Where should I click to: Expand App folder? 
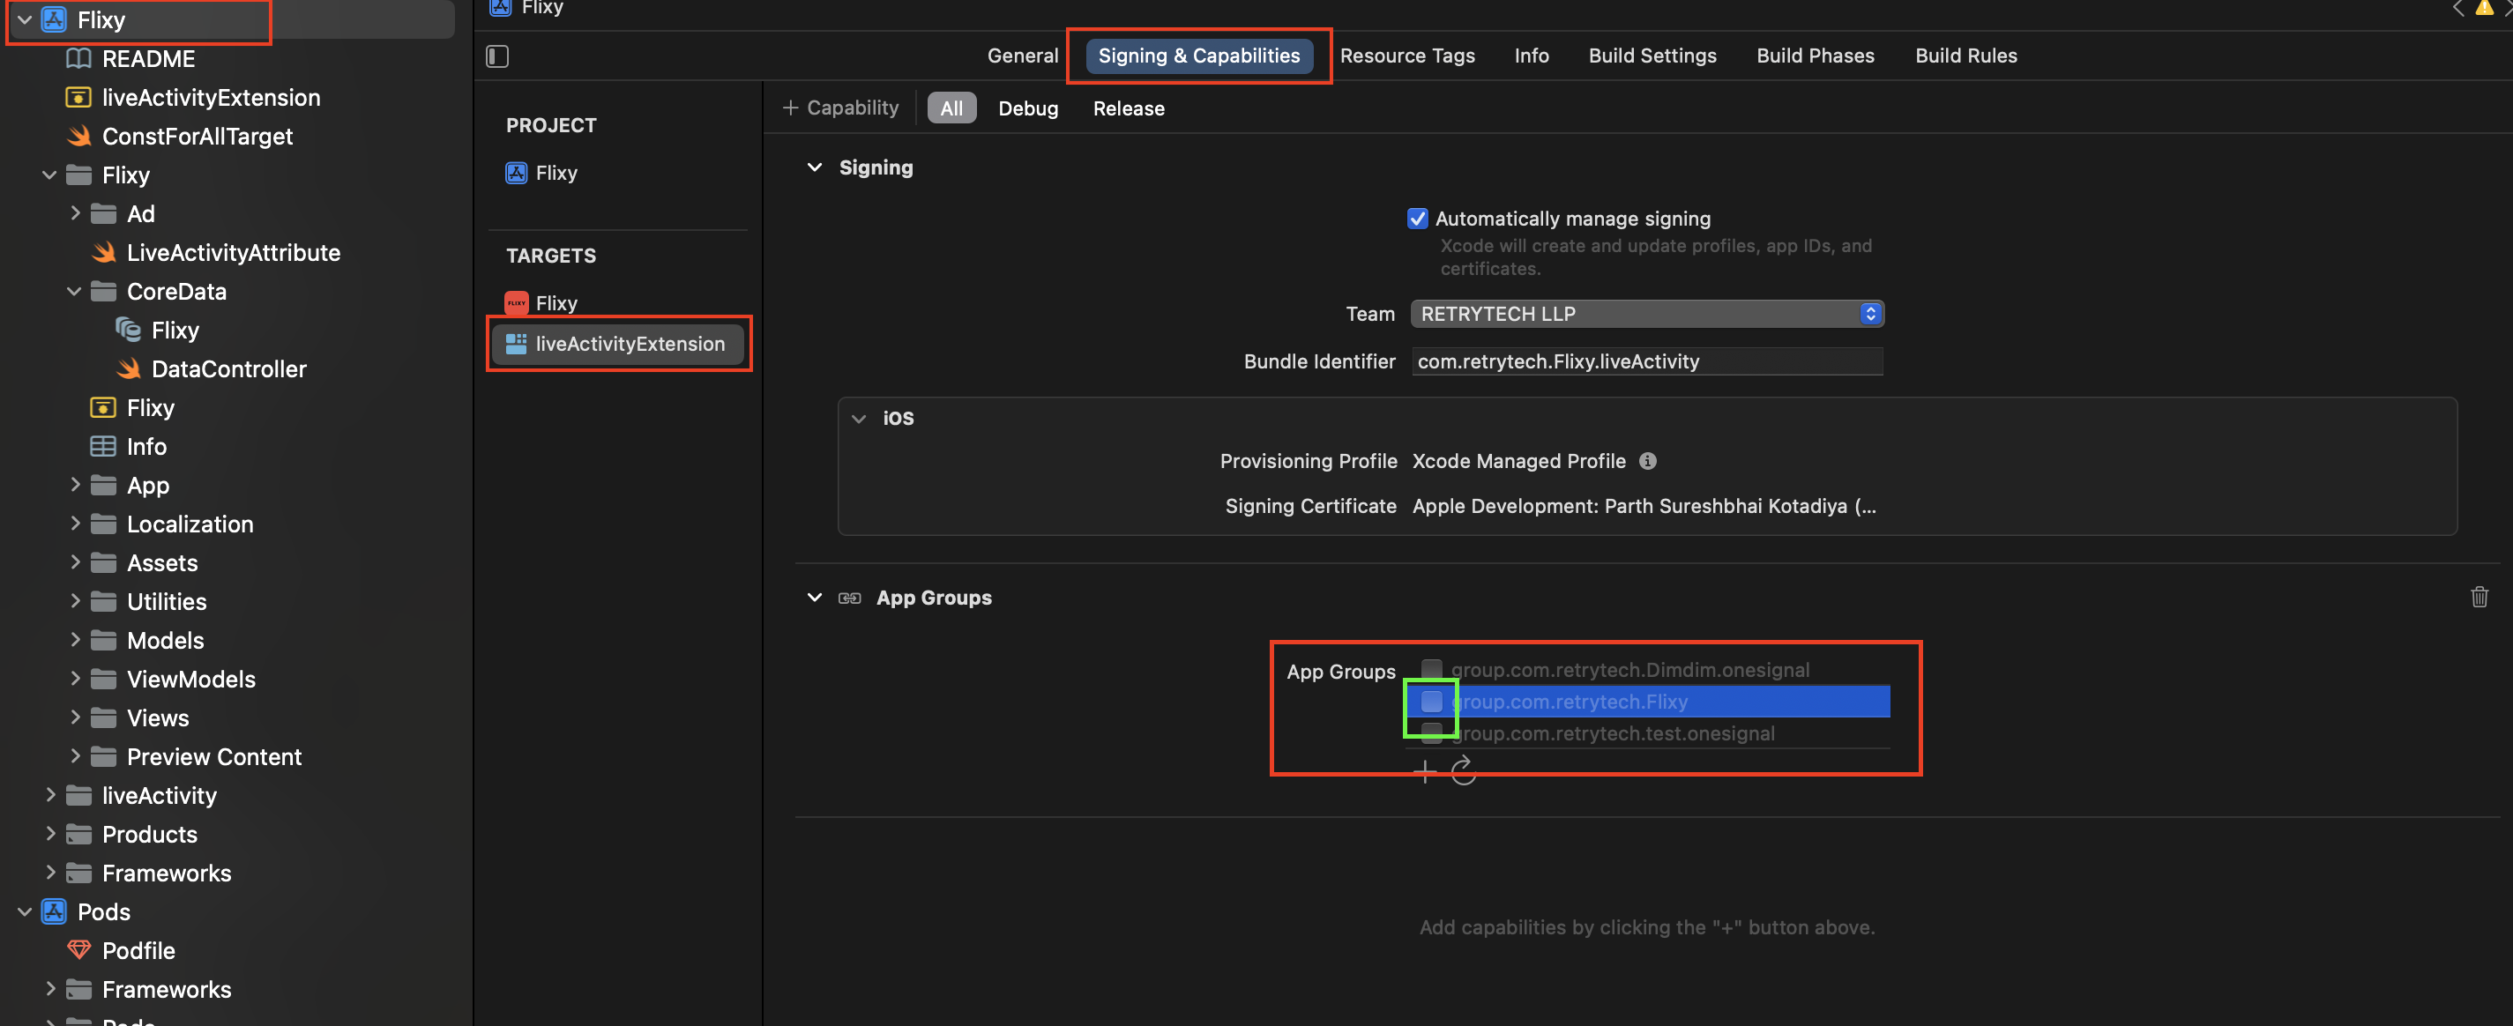tap(74, 485)
